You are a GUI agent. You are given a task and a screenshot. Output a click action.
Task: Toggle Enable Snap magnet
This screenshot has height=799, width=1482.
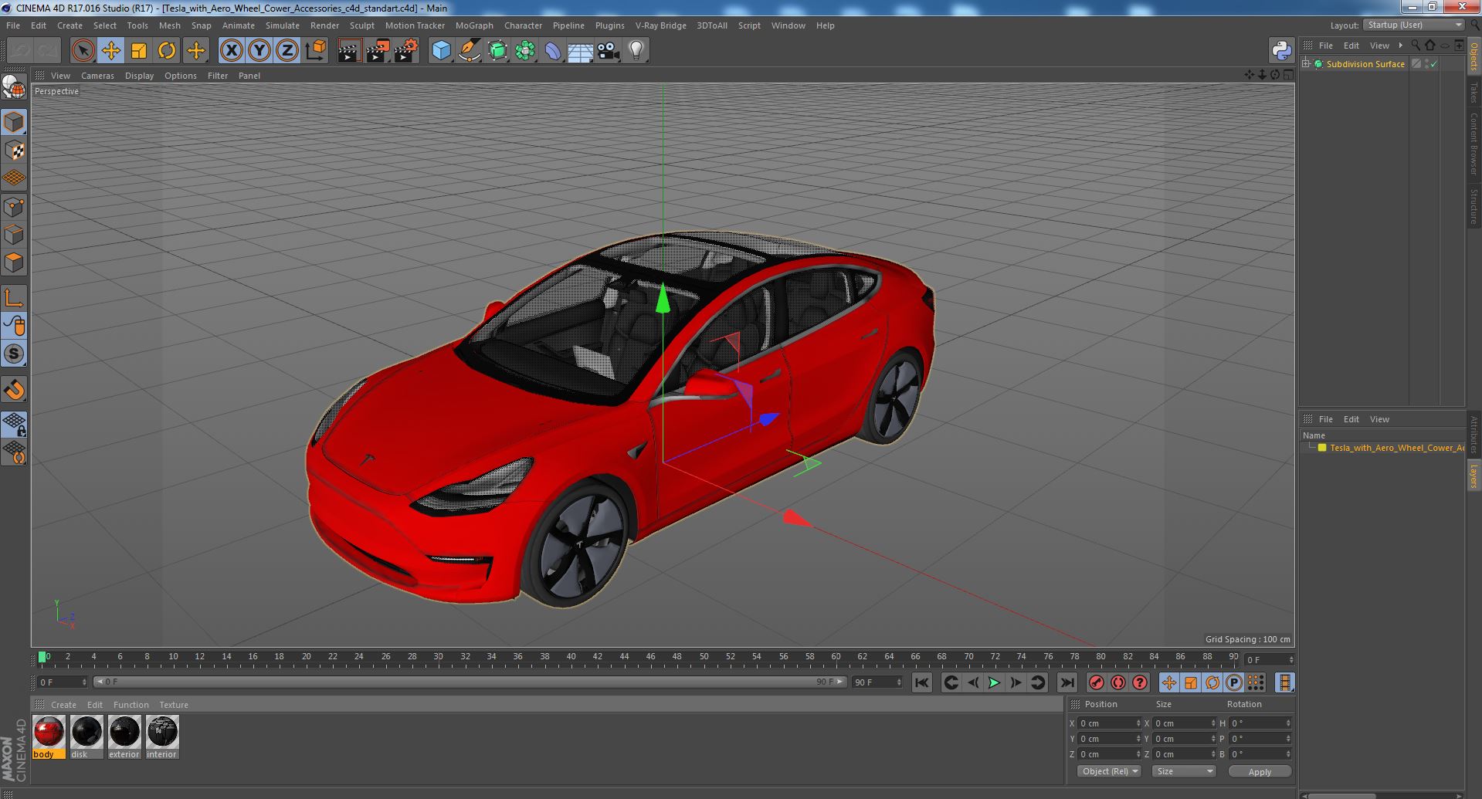click(14, 390)
